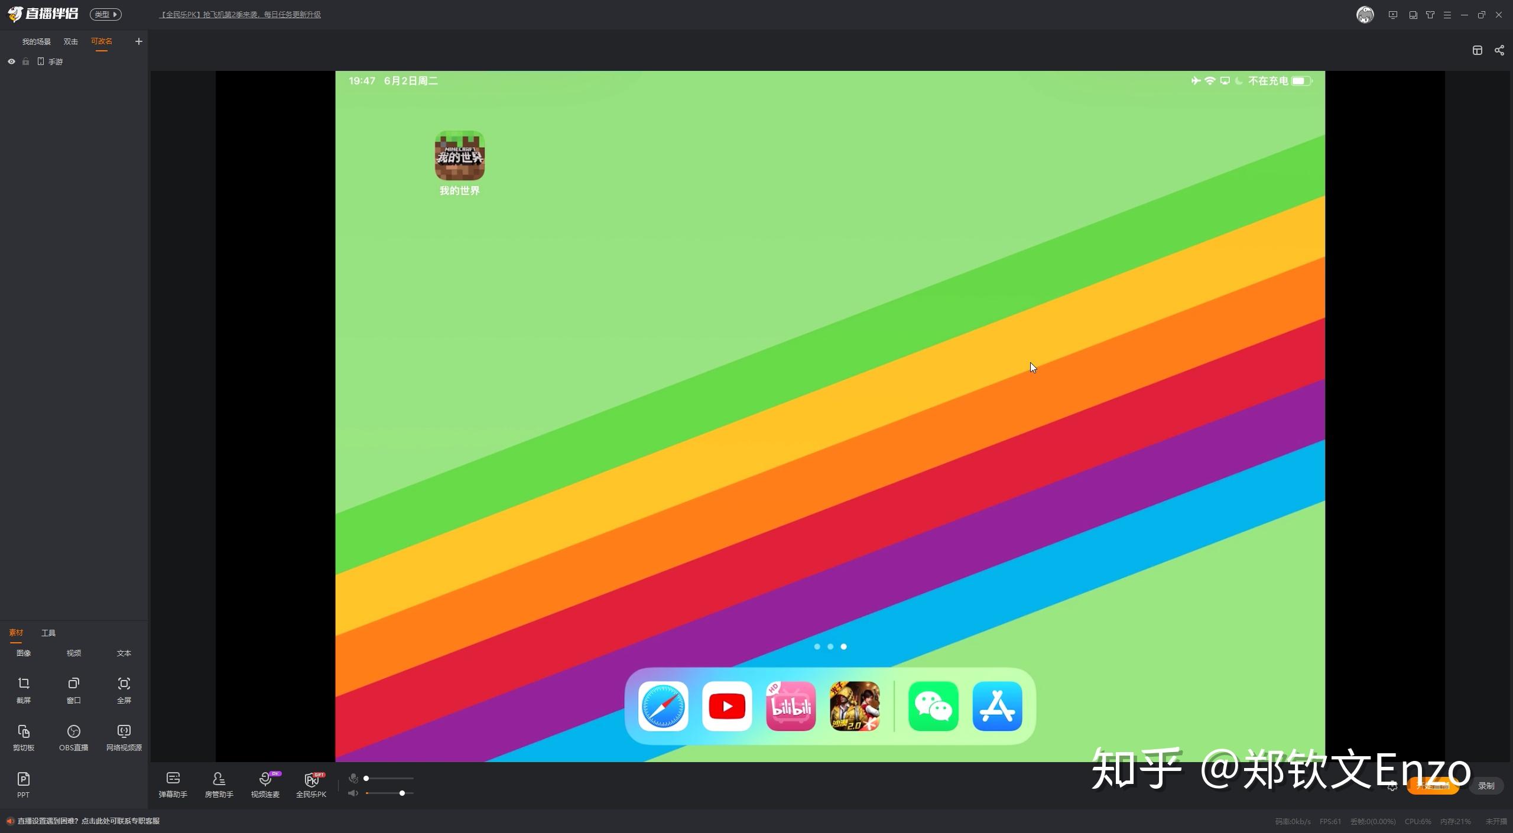The width and height of the screenshot is (1513, 833).
Task: Click the page indicator dots in preview
Action: [830, 646]
